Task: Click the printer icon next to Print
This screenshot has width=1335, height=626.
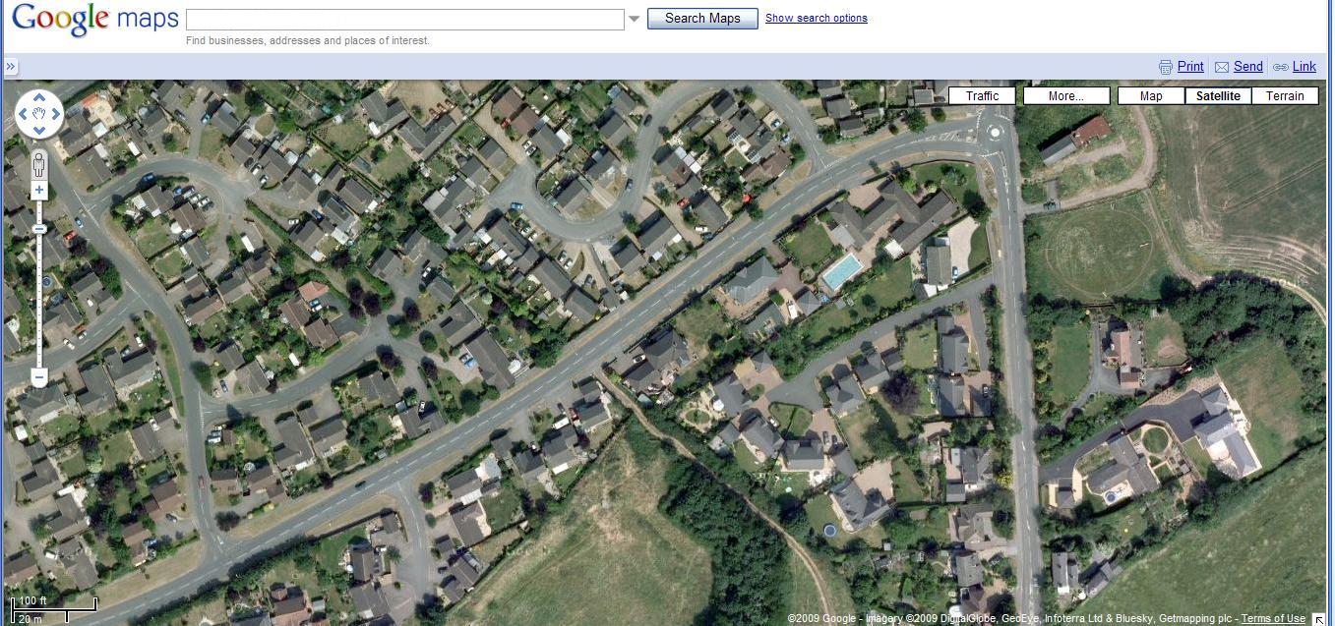Action: tap(1166, 67)
